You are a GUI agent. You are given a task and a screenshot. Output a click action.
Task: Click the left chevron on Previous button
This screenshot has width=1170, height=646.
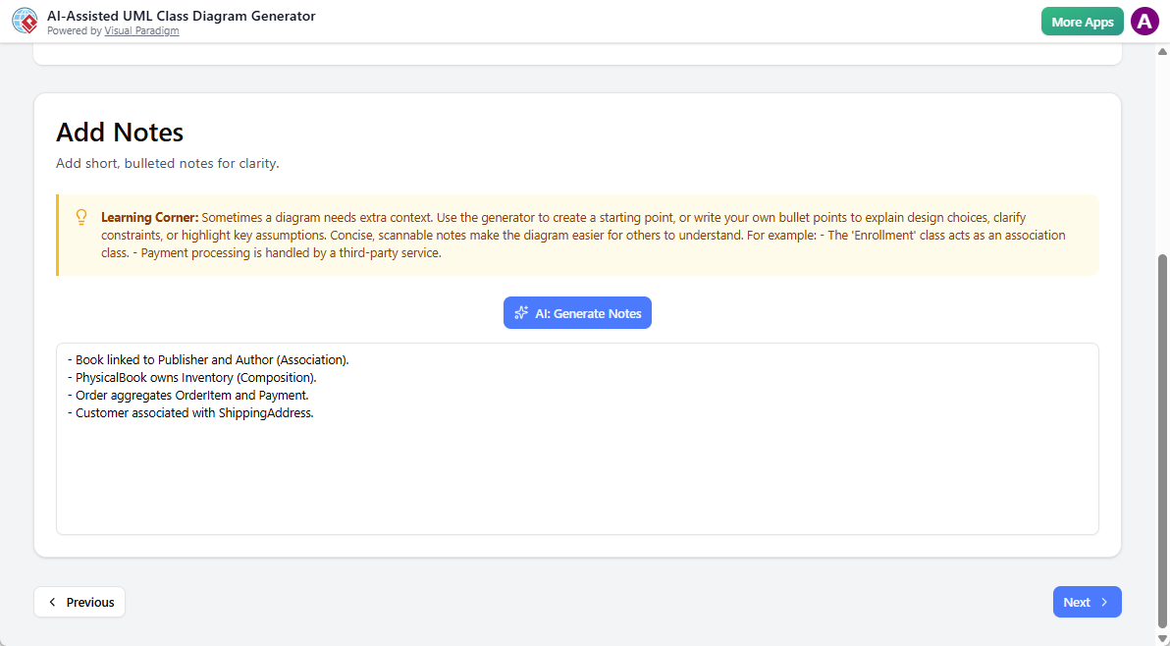click(x=52, y=602)
